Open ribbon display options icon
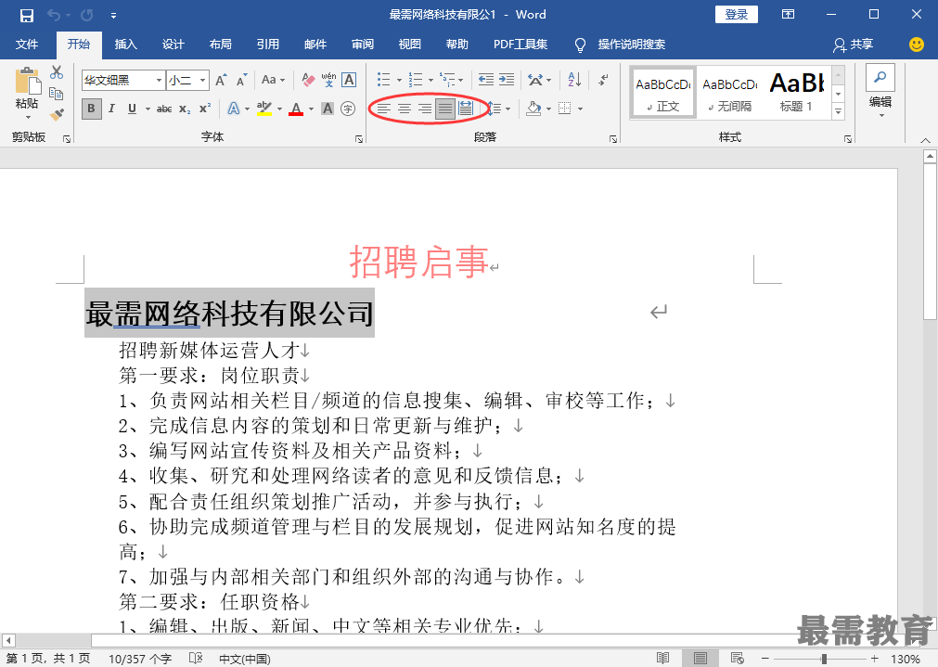938x667 pixels. pos(788,14)
